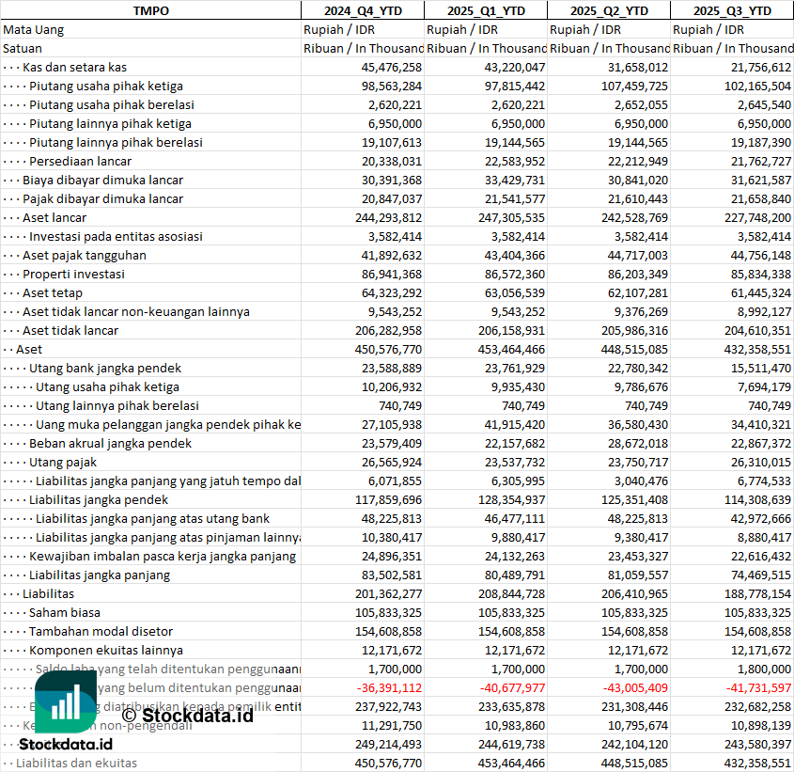
Task: Select the Kas dan setara kas row label
Action: tap(74, 68)
